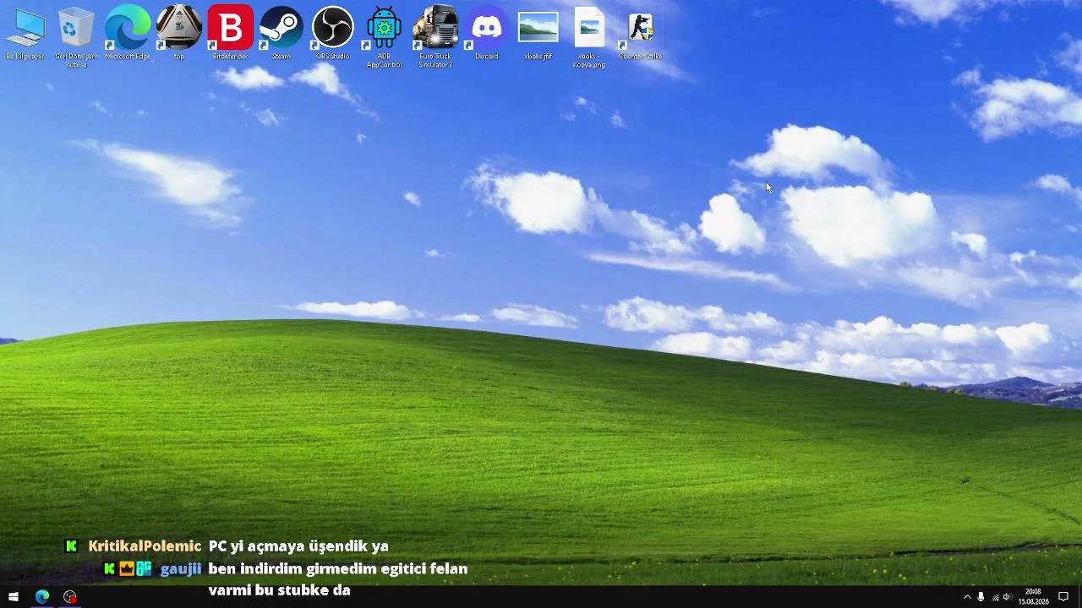Screen dimensions: 1082x608
Task: Select the Bu bilgisayar desktop icon
Action: [25, 34]
